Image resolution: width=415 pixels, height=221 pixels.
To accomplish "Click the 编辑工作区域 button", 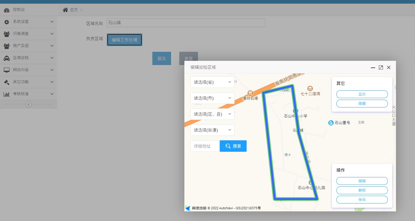I will (x=125, y=40).
